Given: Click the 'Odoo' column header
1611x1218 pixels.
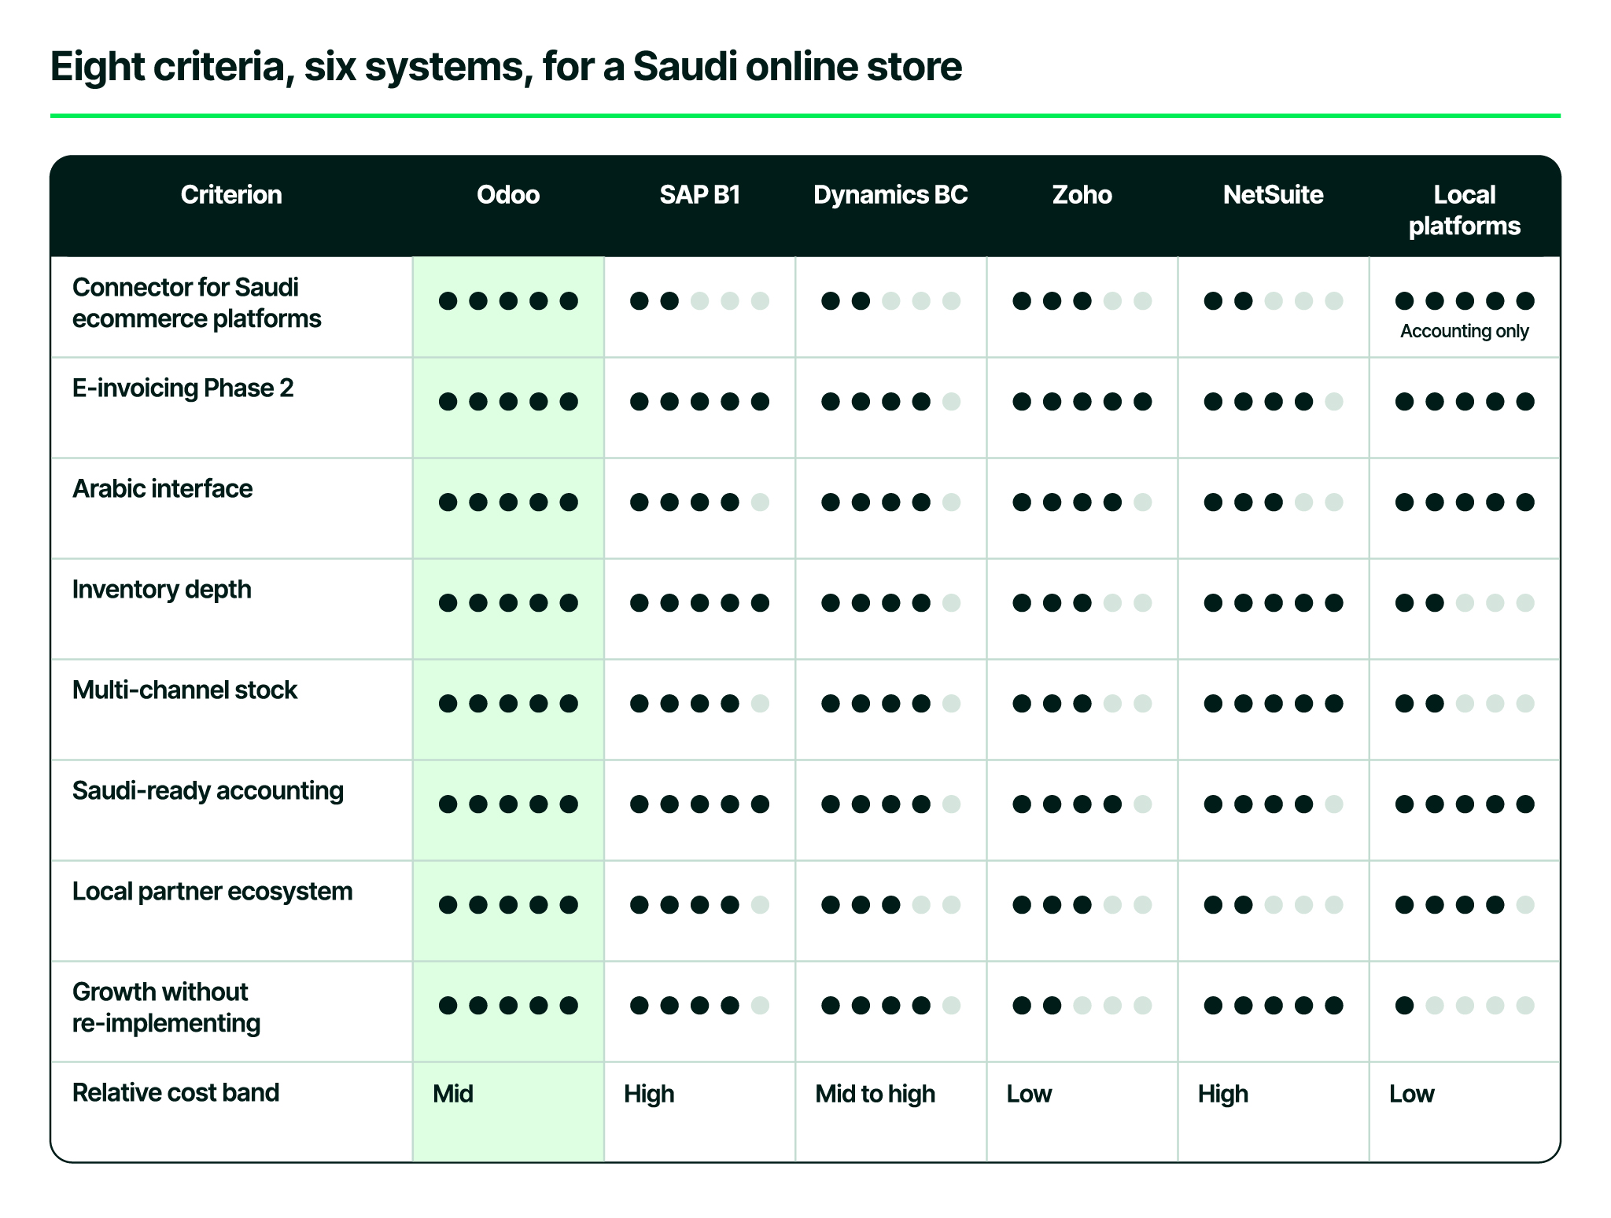Looking at the screenshot, I should (x=508, y=195).
